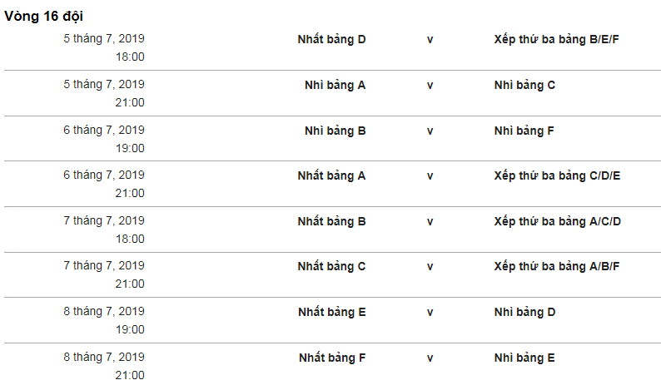Click the 8 tháng 7 21:00 match time
Screen dimensions: 661x390
[130, 375]
